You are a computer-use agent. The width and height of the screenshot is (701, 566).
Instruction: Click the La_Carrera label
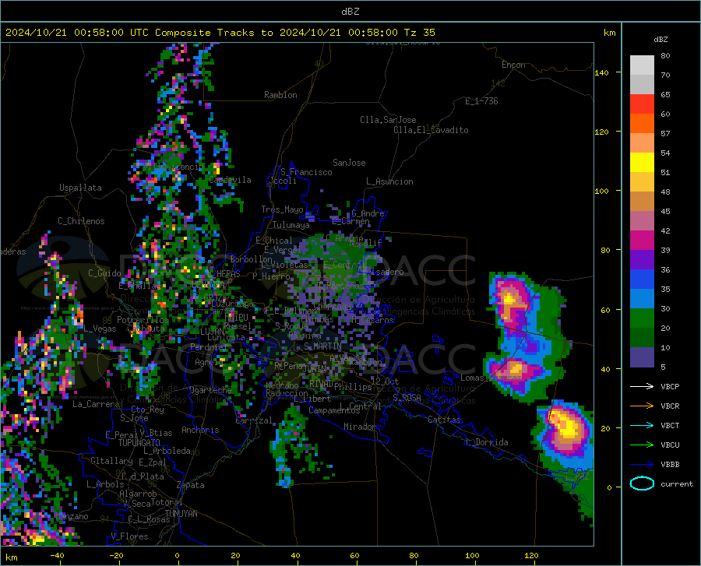click(96, 404)
